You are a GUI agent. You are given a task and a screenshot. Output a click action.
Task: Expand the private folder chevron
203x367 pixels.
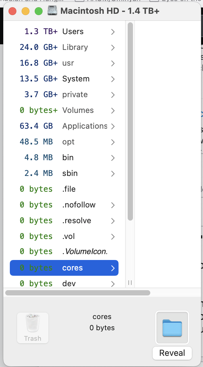click(113, 95)
